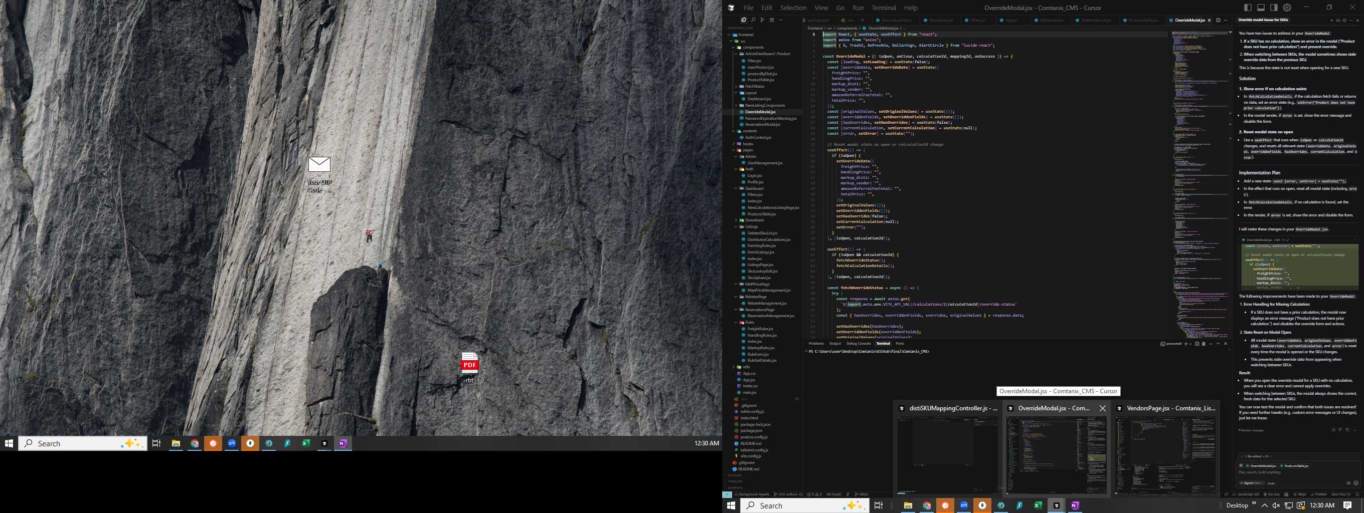Open the Help menu in Cursor
This screenshot has width=1364, height=513.
(911, 8)
